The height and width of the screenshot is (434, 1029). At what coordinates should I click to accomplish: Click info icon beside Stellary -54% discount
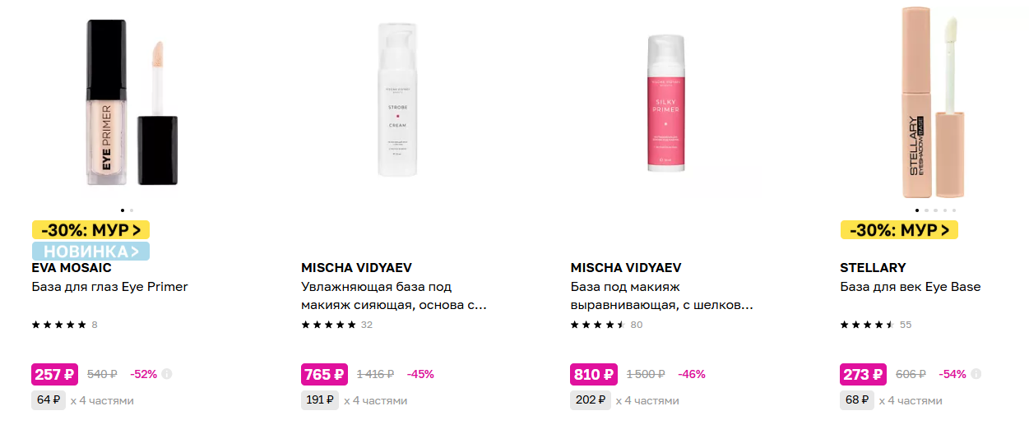[976, 374]
